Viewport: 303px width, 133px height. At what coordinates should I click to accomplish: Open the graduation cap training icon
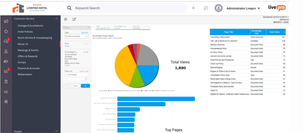click(x=6, y=61)
